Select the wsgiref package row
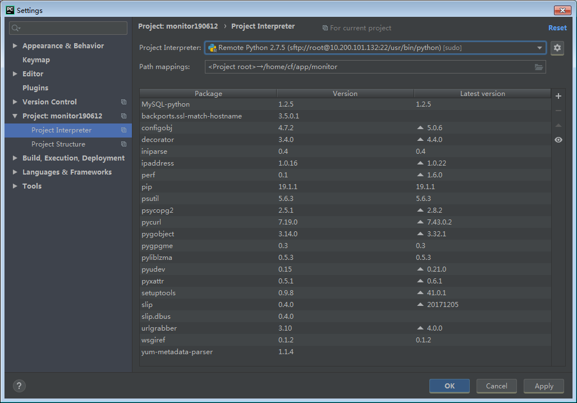This screenshot has height=403, width=577. pos(345,340)
